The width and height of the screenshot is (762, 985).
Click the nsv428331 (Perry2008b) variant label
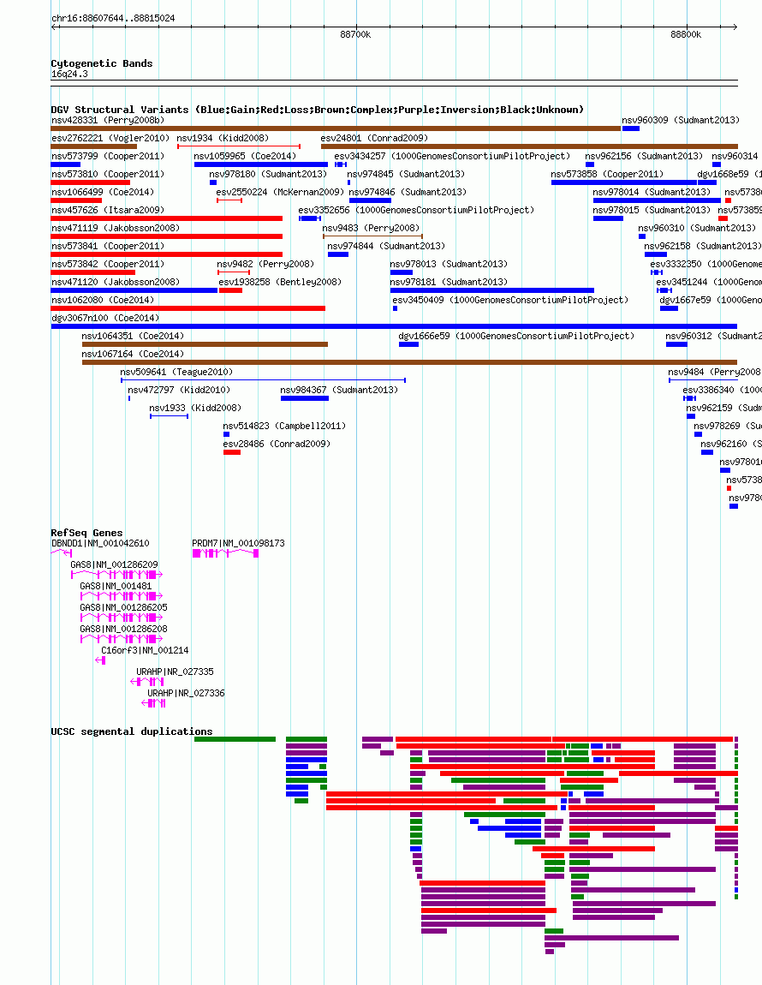108,120
